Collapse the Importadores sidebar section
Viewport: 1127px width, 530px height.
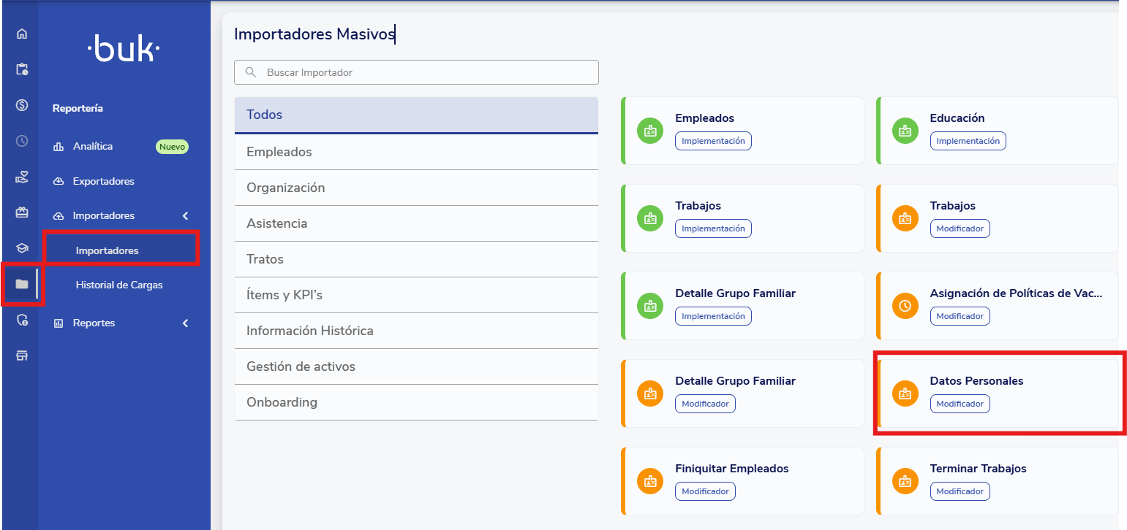185,216
